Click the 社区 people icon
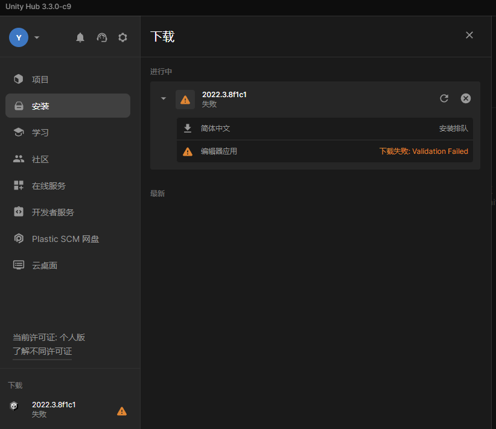This screenshot has width=496, height=429. (19, 159)
